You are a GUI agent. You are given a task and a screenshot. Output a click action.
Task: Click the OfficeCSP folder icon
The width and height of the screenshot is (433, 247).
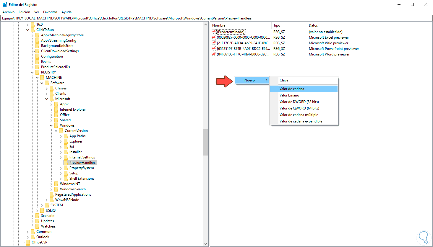tap(28, 242)
